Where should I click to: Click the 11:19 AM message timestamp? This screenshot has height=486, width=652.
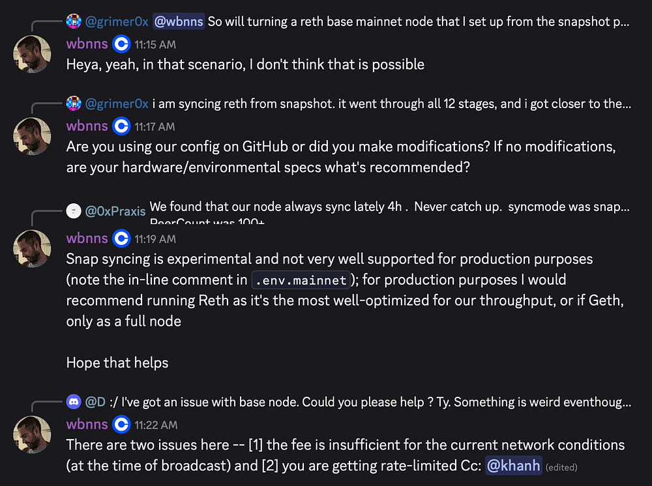click(155, 238)
